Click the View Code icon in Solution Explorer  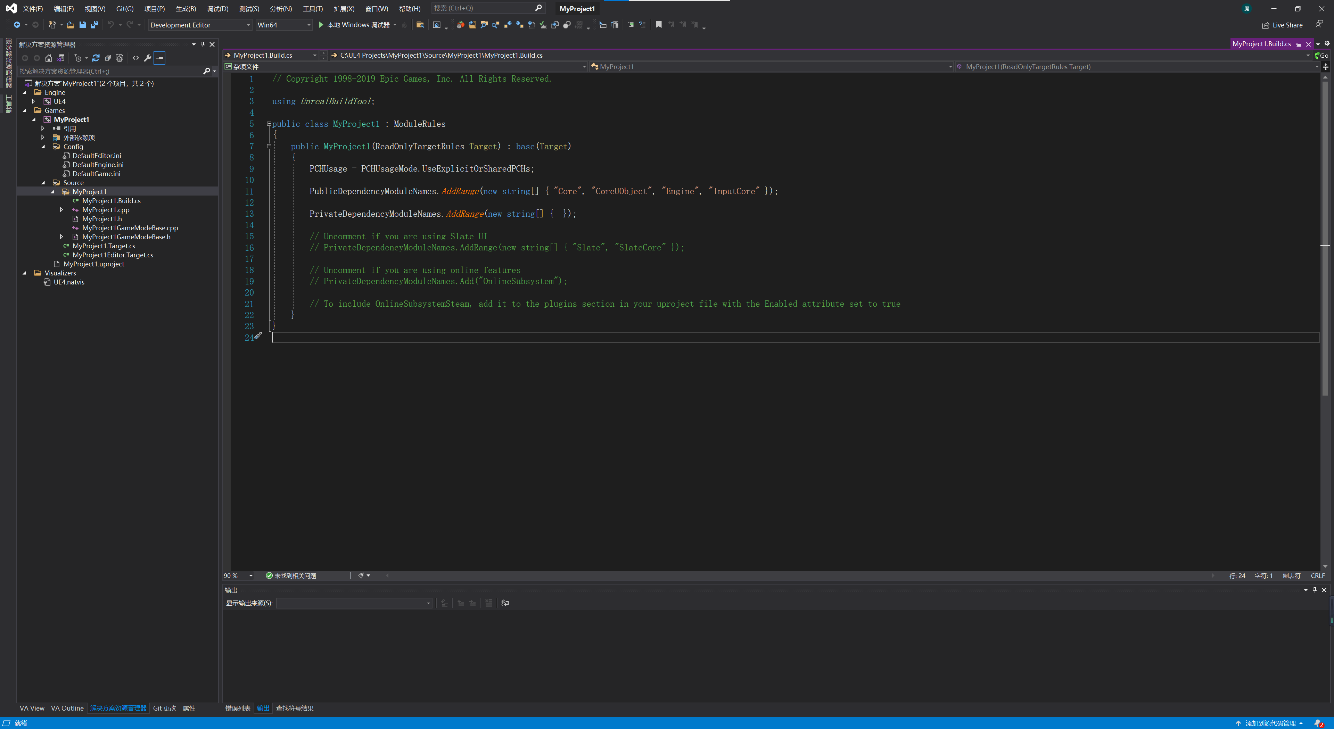(x=136, y=58)
